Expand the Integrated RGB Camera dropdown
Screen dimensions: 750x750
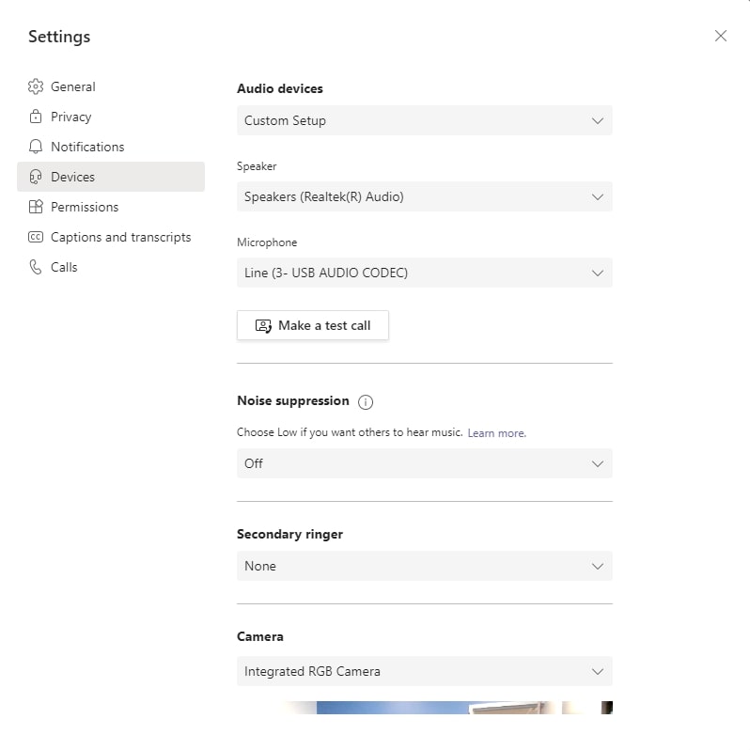(424, 671)
